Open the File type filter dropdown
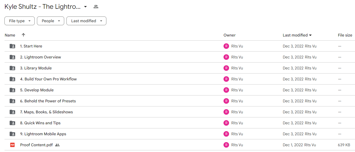This screenshot has height=152, width=355. [x=20, y=21]
